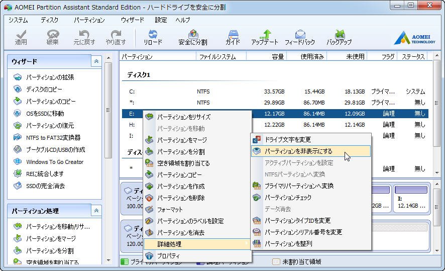
Task: Choose パーティションを整列 in the submenu
Action: 311,244
